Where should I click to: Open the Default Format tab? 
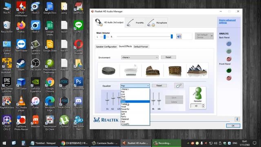coord(141,47)
